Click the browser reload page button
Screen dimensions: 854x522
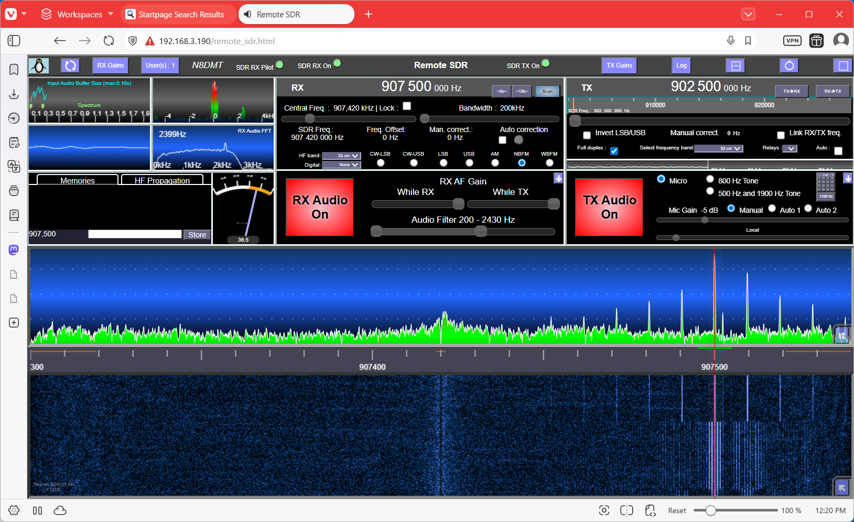(x=109, y=41)
